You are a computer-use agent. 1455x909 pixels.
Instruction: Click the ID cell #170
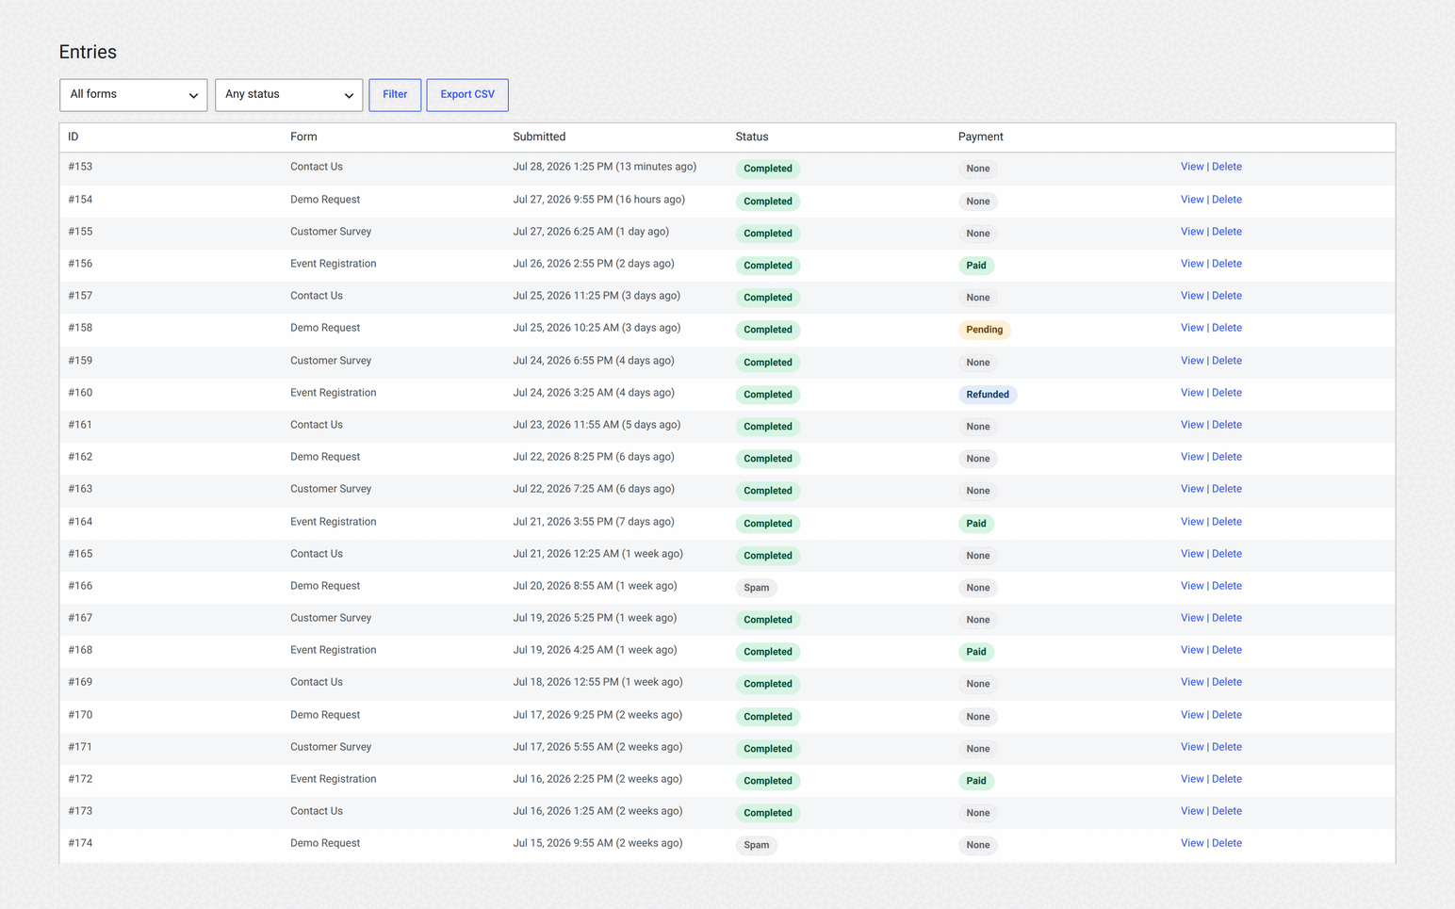coord(80,715)
